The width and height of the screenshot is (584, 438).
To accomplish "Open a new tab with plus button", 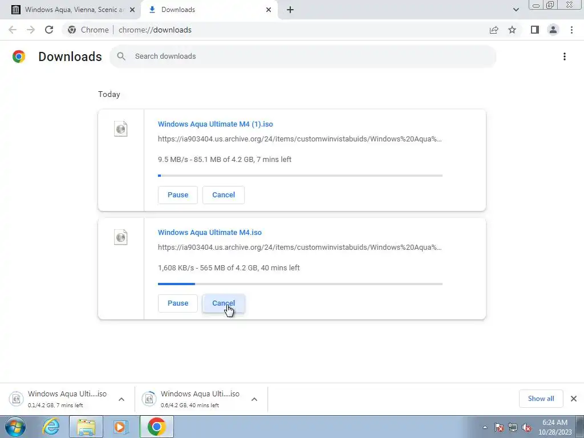I will pyautogui.click(x=290, y=10).
